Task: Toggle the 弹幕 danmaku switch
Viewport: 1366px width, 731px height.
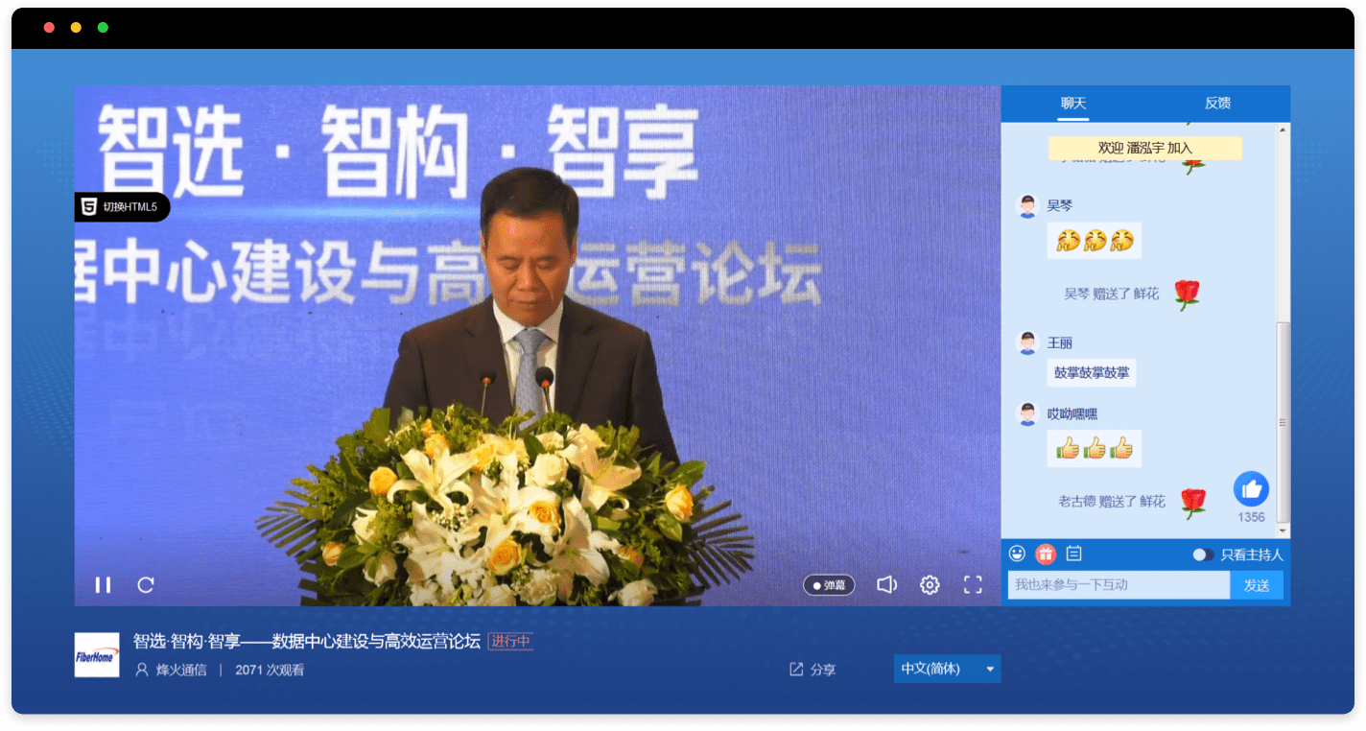Action: tap(829, 585)
